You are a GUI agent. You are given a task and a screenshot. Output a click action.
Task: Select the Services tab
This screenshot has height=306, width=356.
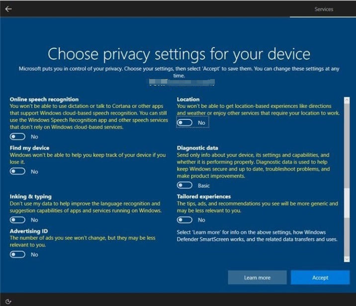(324, 9)
